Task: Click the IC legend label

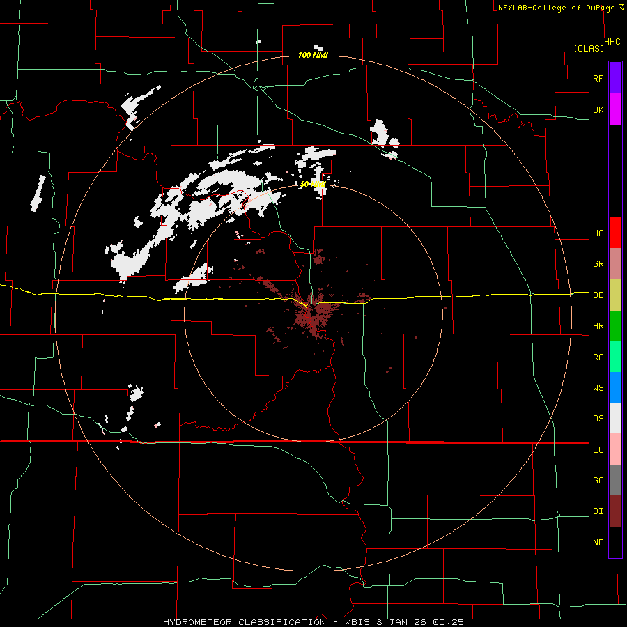Action: click(598, 450)
